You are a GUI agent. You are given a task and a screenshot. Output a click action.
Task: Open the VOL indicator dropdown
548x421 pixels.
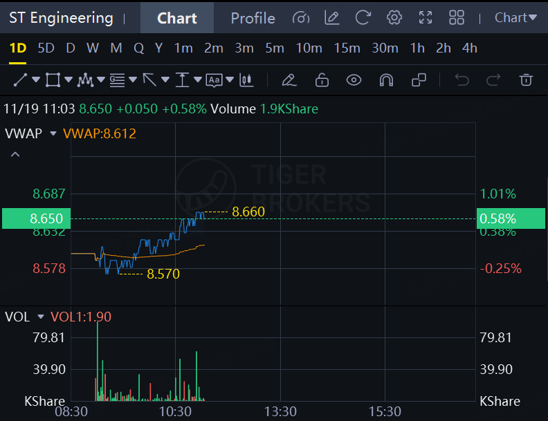41,317
